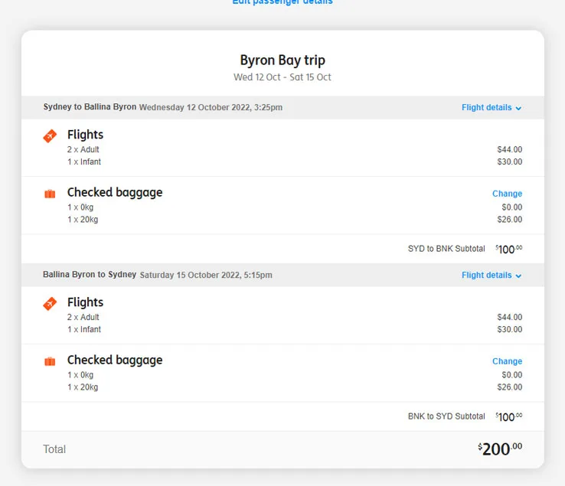Image resolution: width=565 pixels, height=486 pixels.
Task: Click the return flight ticket icon
Action: [x=50, y=303]
